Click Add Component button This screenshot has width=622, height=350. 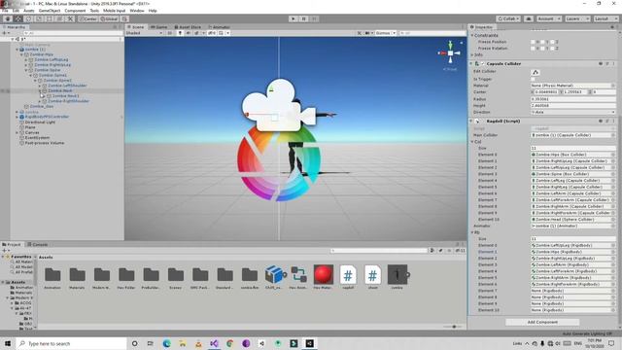tap(542, 322)
